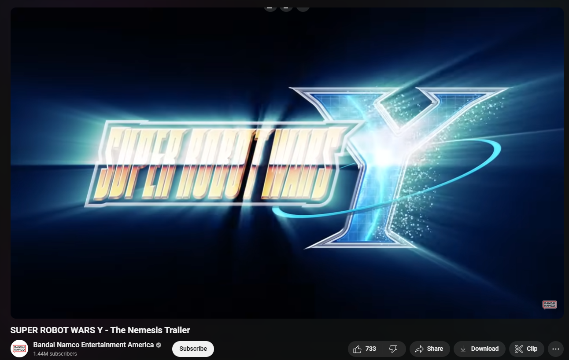The width and height of the screenshot is (569, 360).
Task: Share the Super Robot Wars Y trailer
Action: [430, 349]
